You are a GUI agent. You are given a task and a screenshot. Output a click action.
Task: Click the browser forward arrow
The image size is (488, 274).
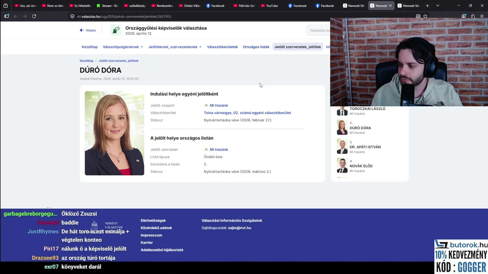(25, 16)
